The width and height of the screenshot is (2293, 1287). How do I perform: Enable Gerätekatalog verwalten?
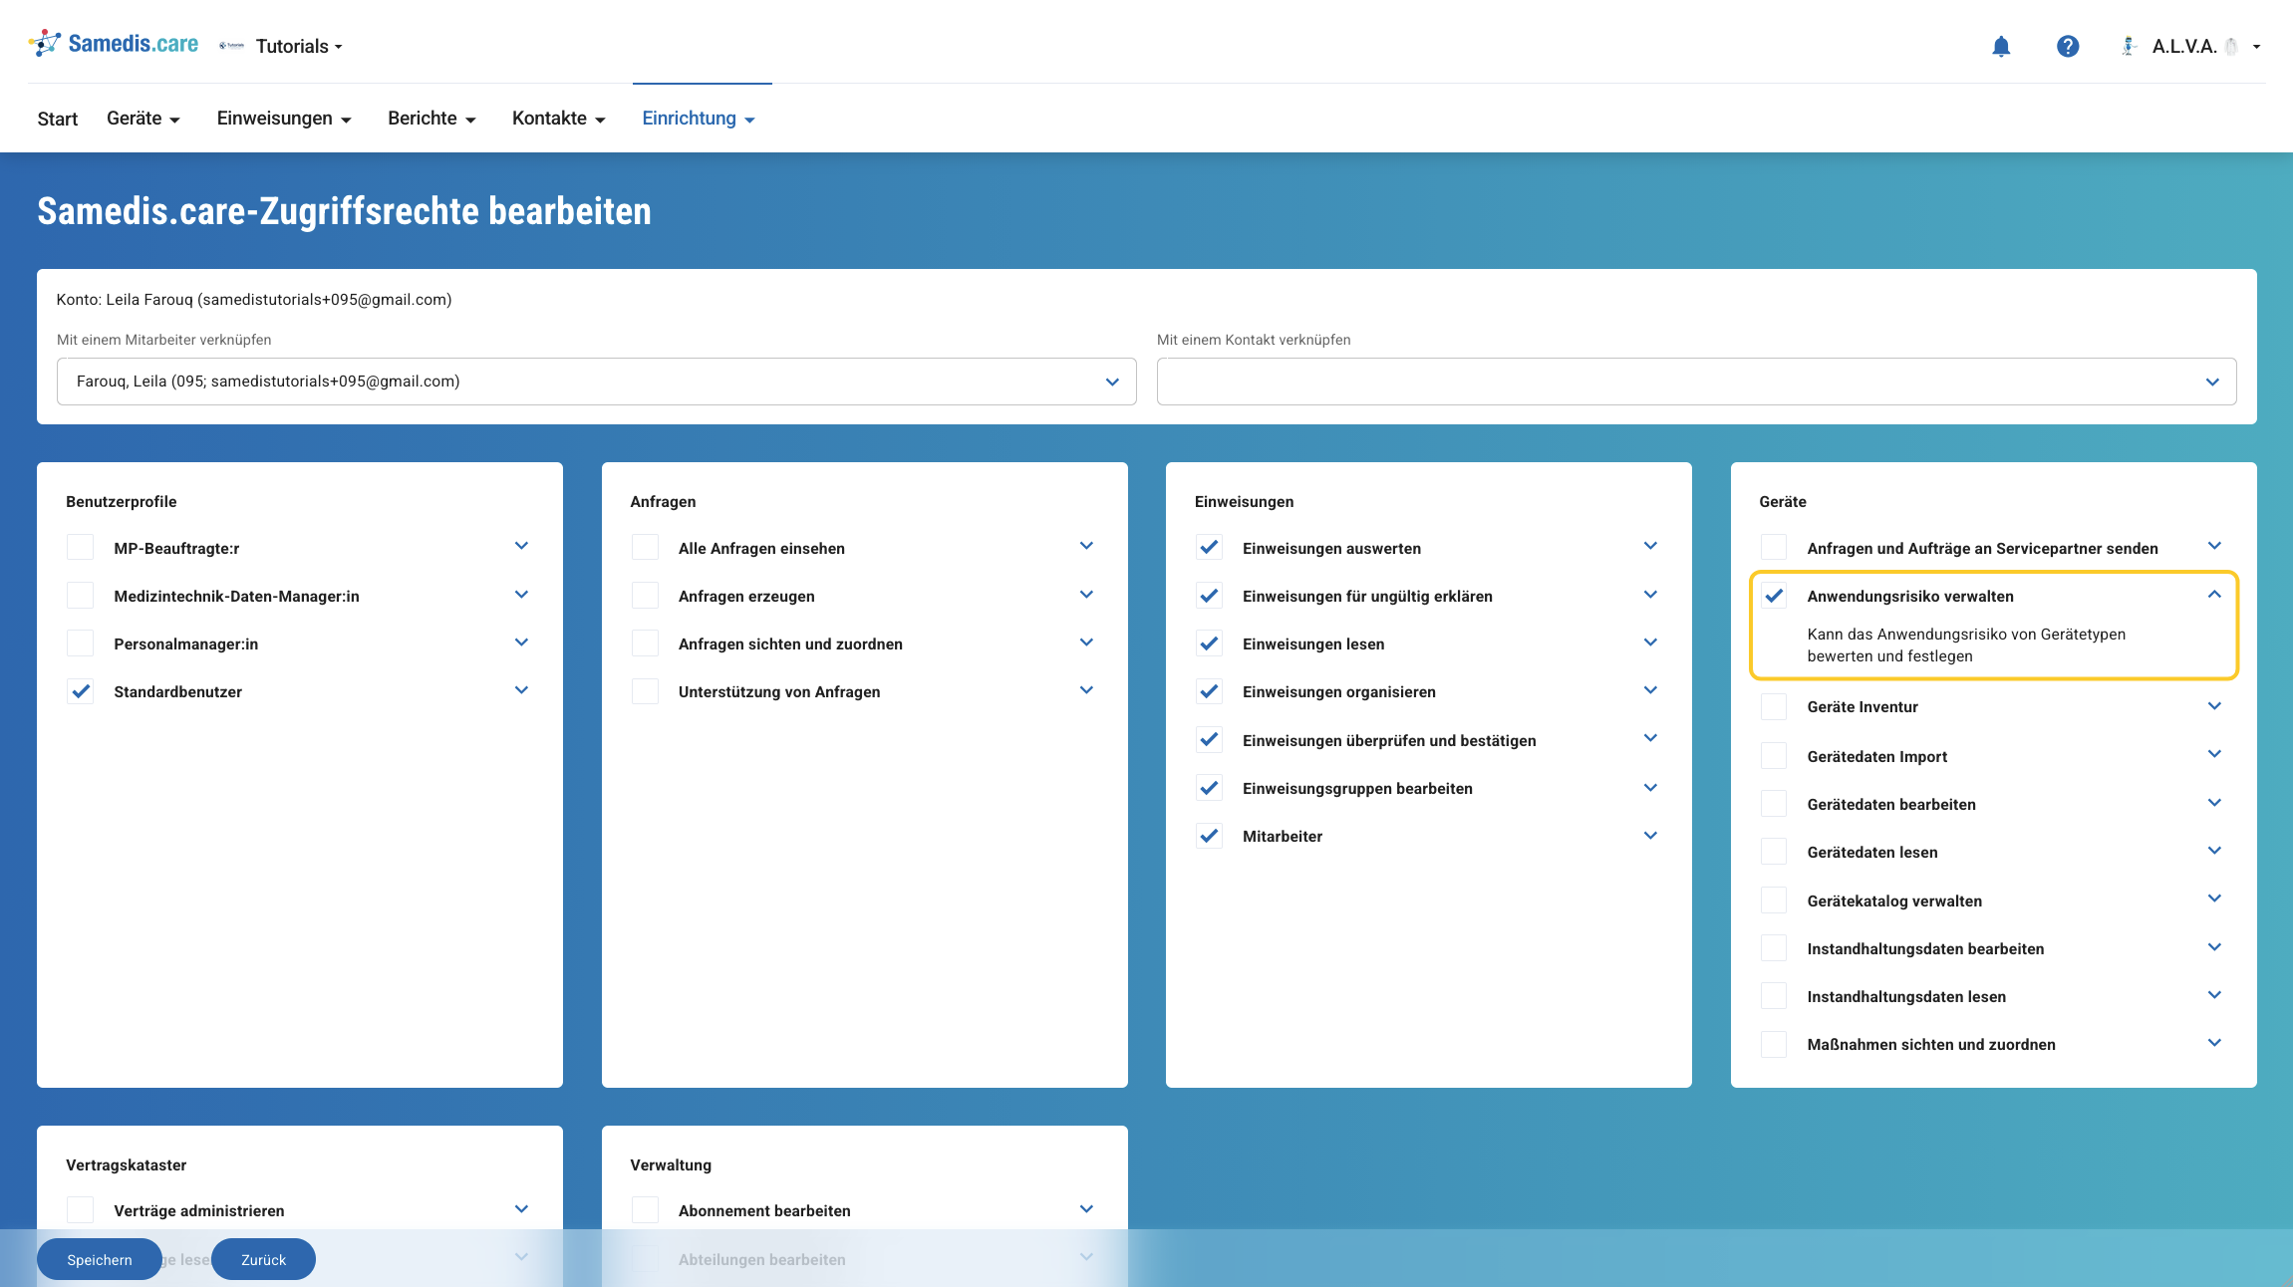1775,901
